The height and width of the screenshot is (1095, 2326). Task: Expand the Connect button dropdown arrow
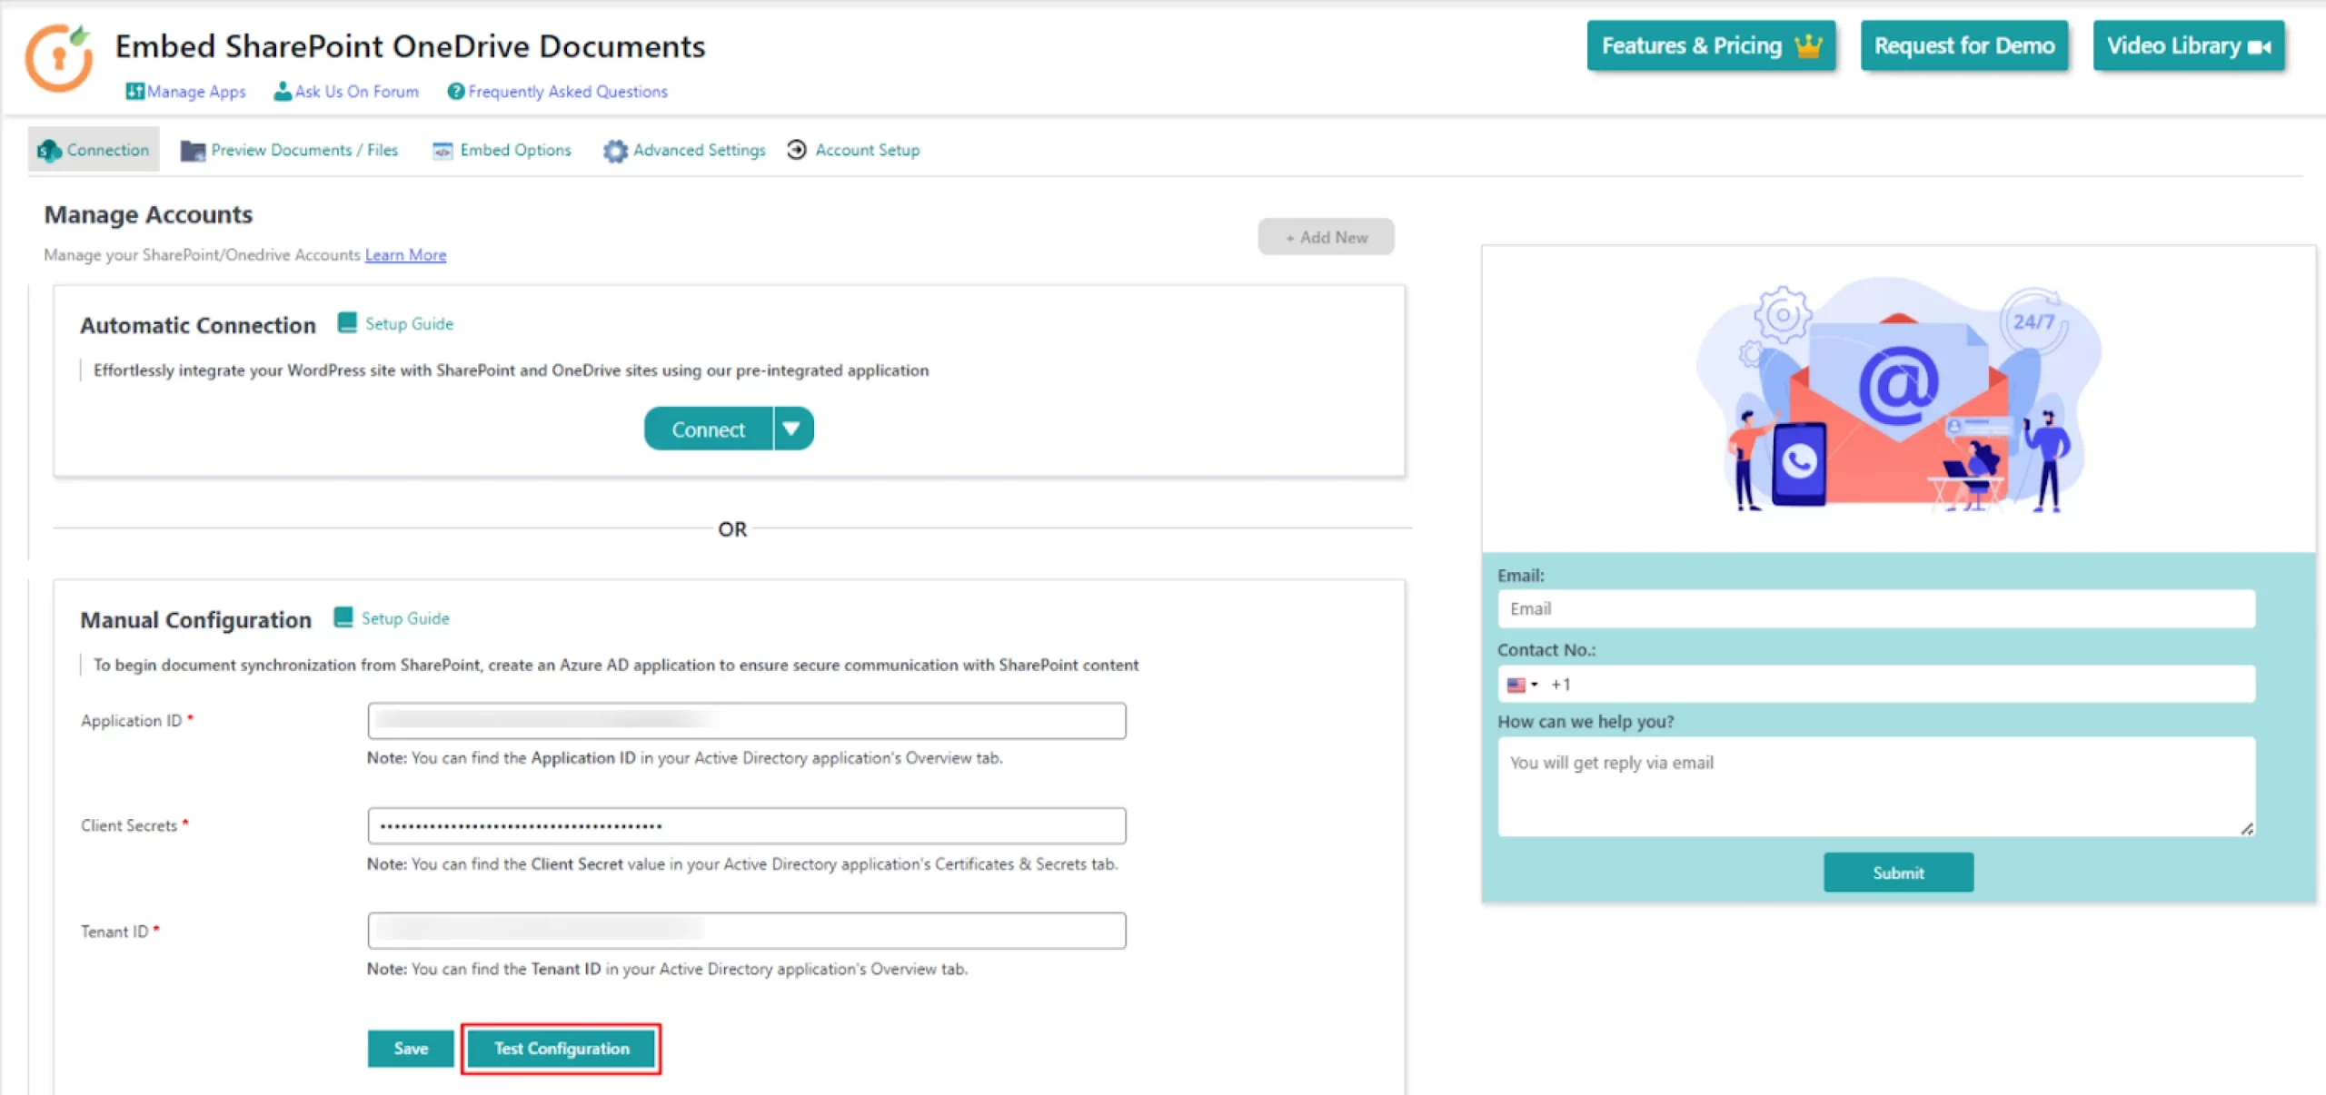coord(792,429)
